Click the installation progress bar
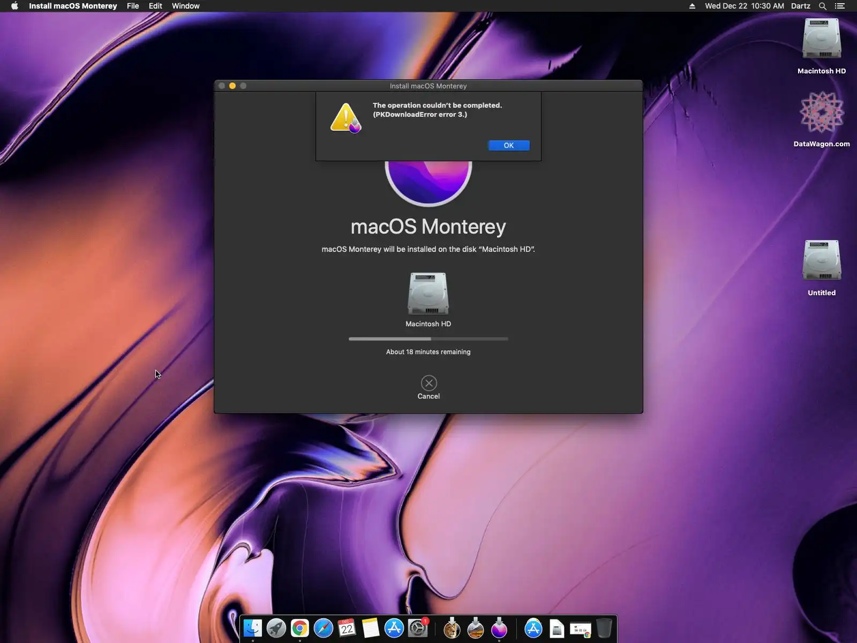This screenshot has width=857, height=643. (428, 339)
